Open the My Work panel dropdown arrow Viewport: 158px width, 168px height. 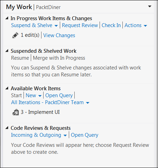pos(150,6)
